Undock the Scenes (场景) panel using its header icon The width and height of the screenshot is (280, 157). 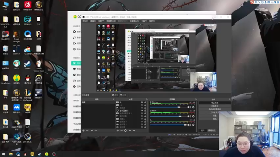(x=113, y=99)
